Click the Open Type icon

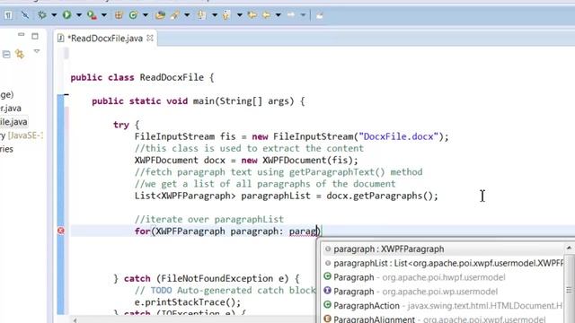(x=160, y=15)
